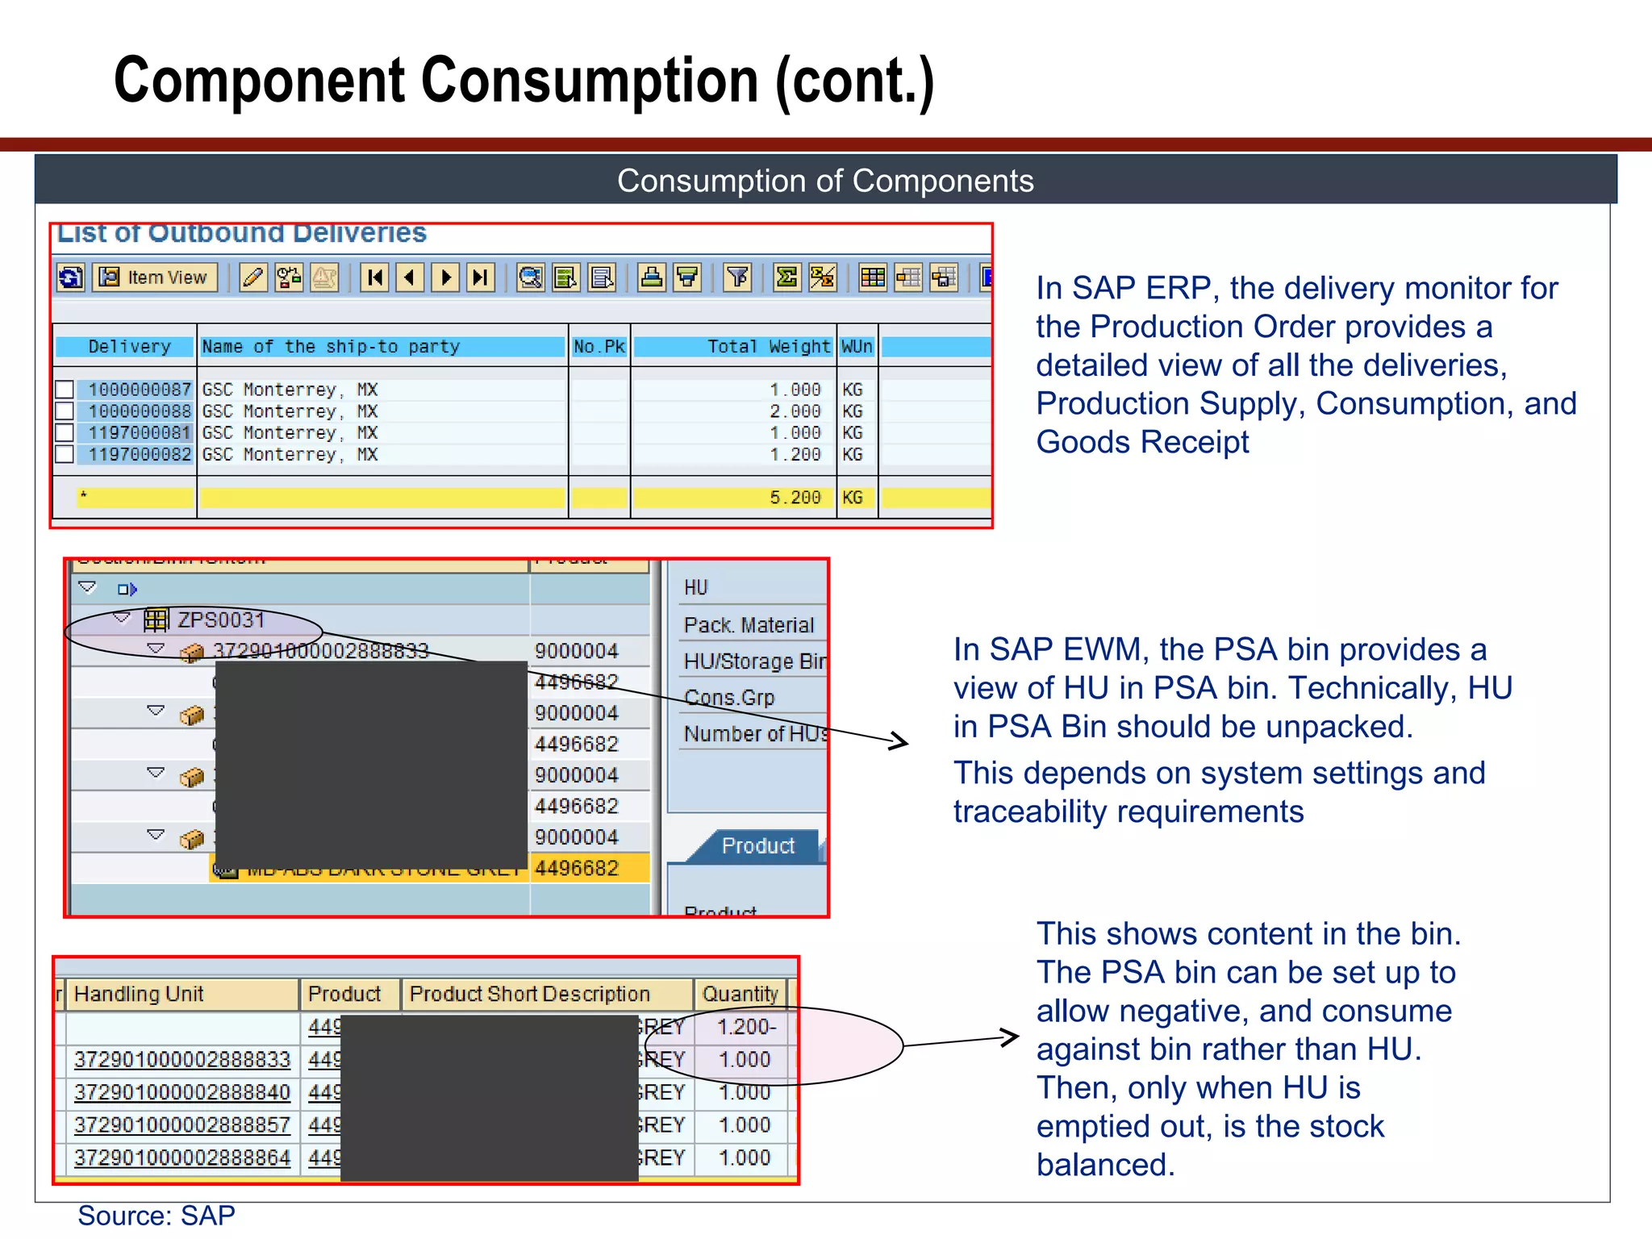Click the Change Layout grid icon

click(908, 278)
